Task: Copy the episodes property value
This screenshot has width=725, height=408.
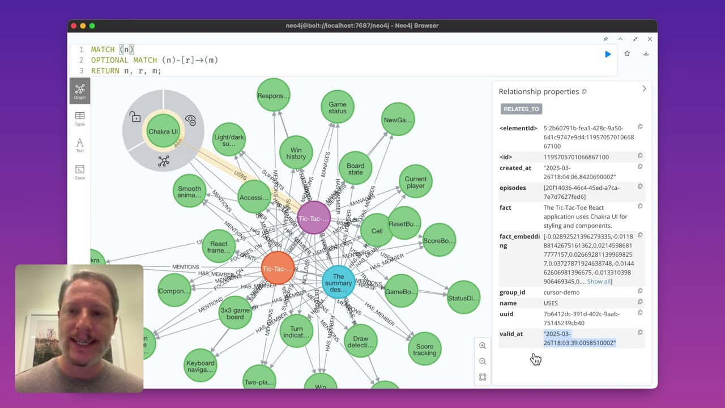Action: click(640, 186)
